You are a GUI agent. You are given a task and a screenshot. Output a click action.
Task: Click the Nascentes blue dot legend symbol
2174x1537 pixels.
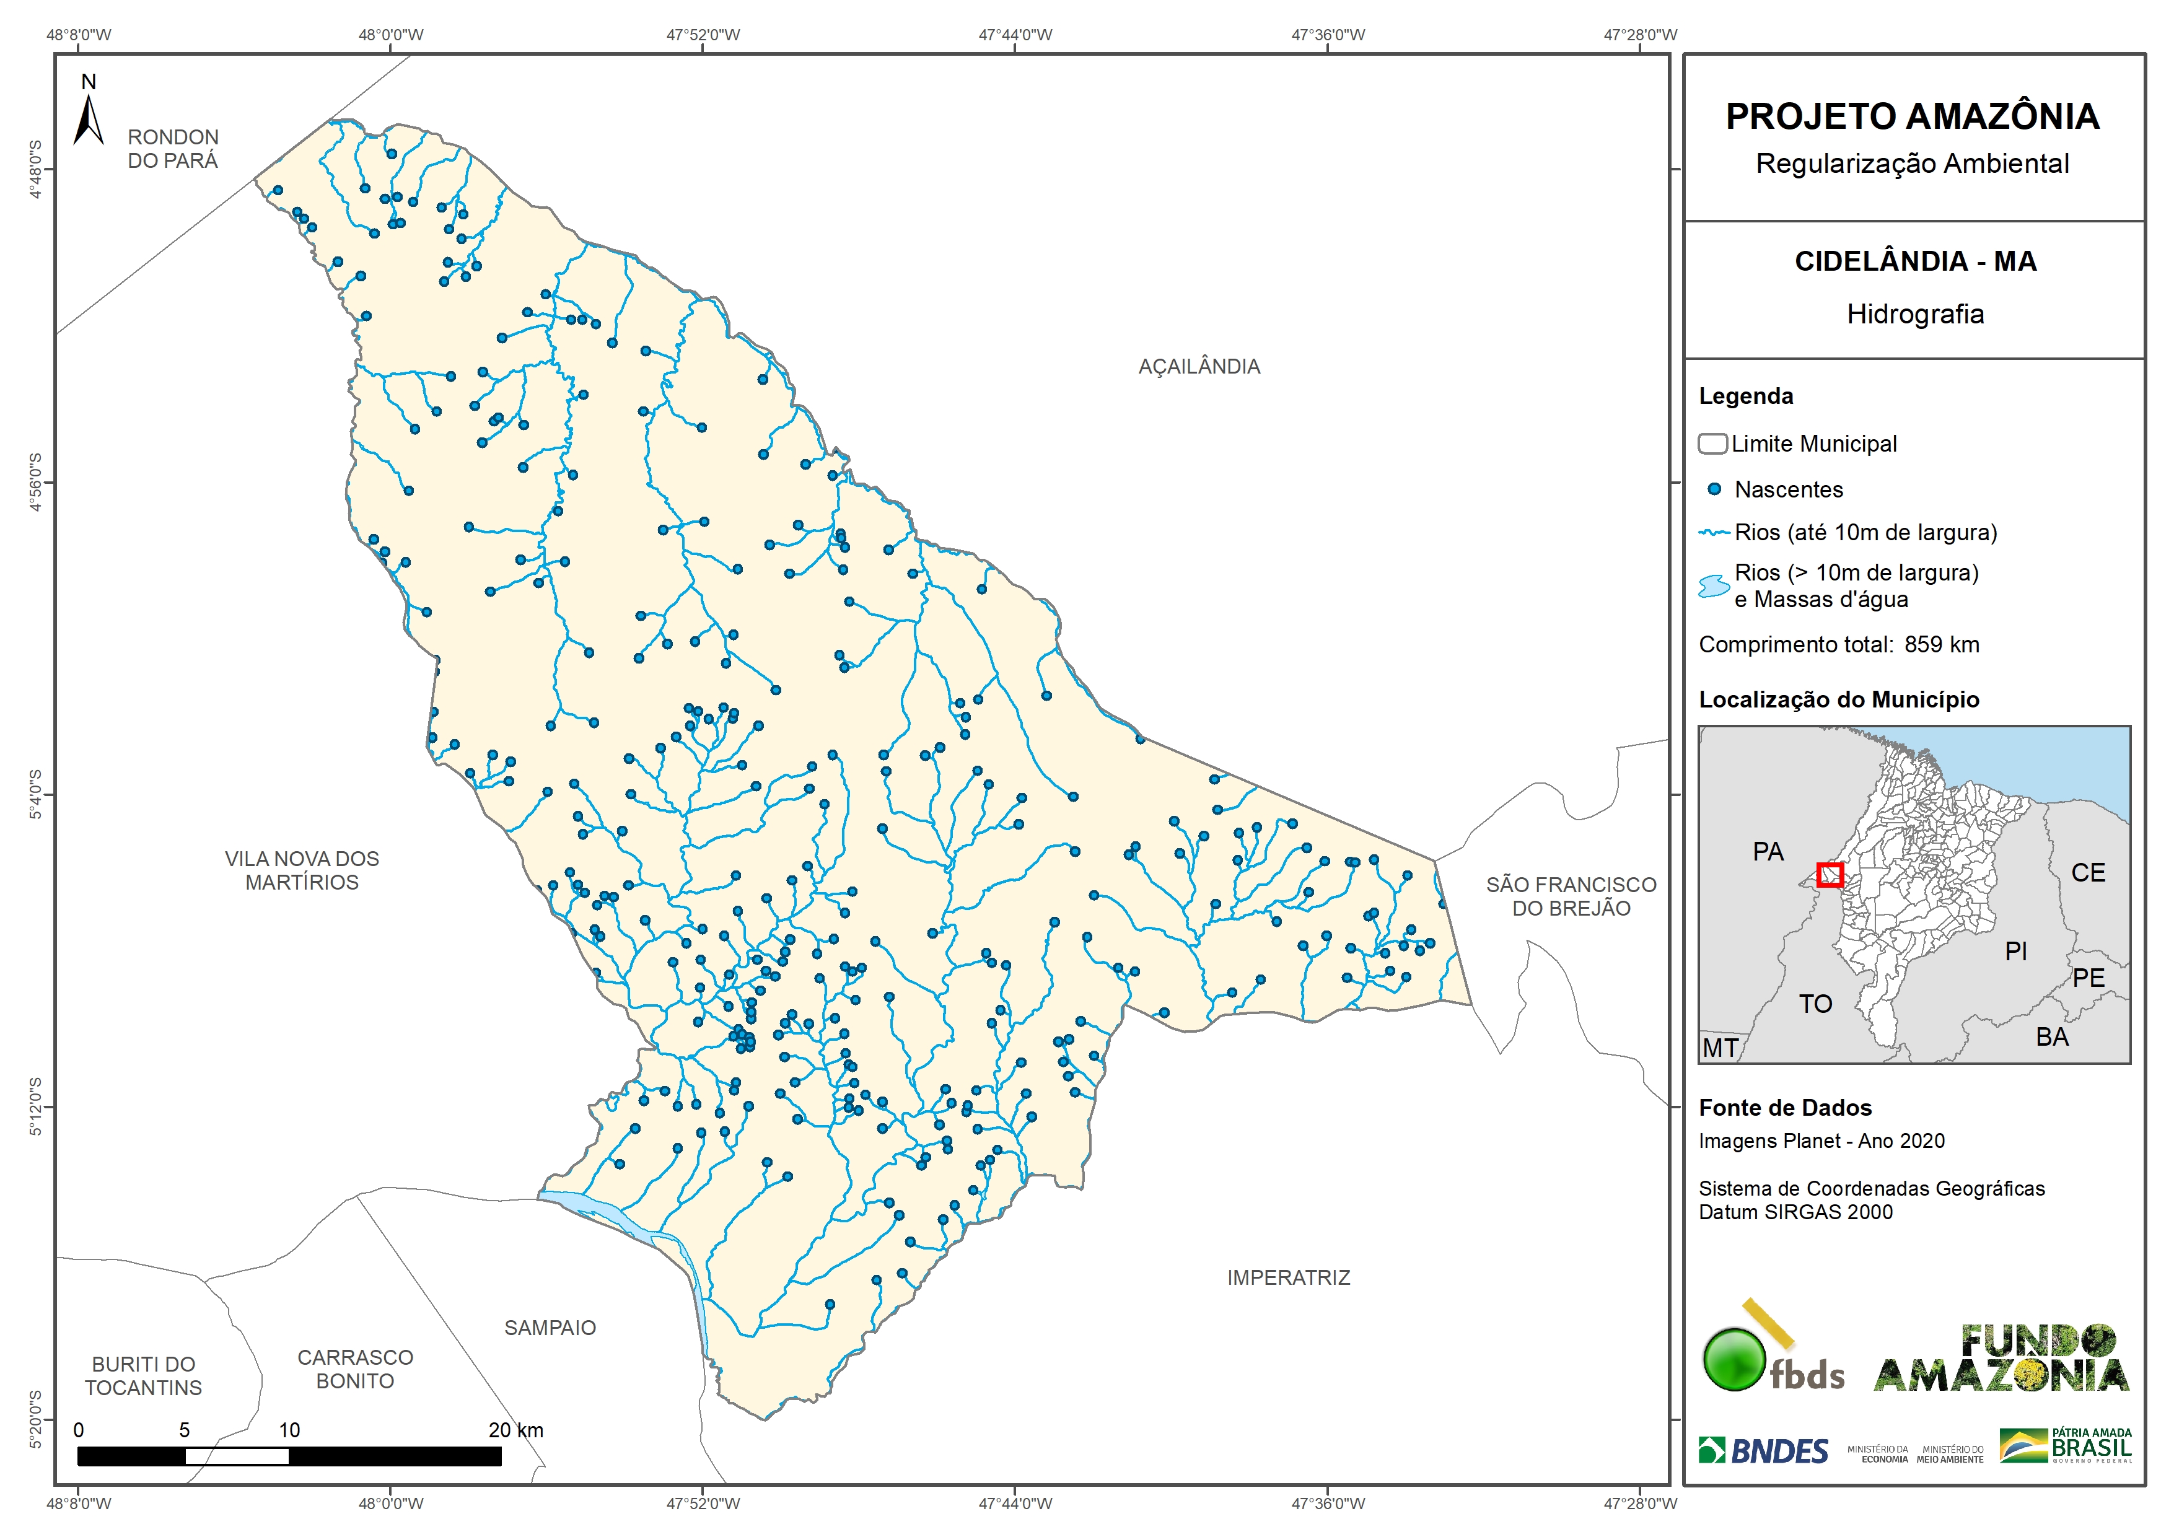pyautogui.click(x=1714, y=489)
